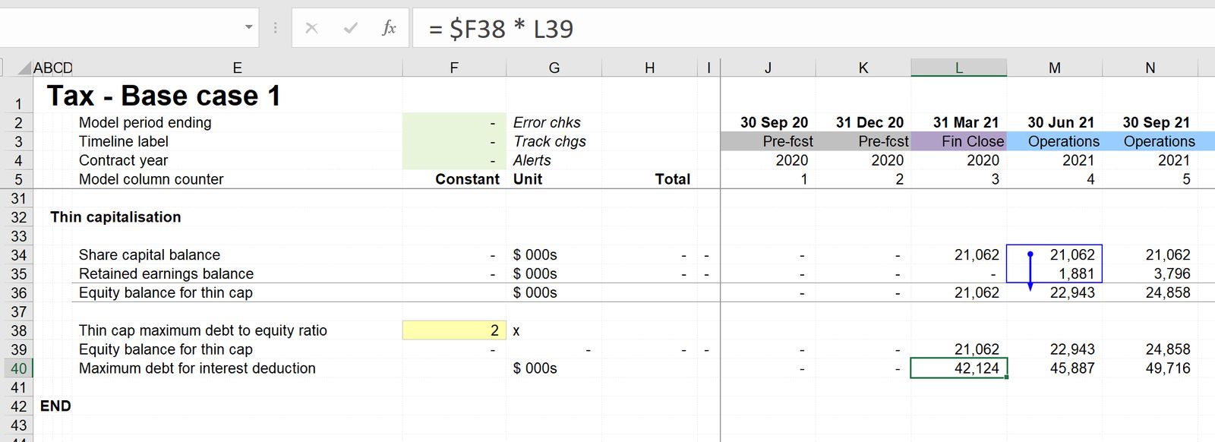The height and width of the screenshot is (442, 1215).
Task: Click the Cancel (X) icon beside formula bar
Action: click(311, 29)
